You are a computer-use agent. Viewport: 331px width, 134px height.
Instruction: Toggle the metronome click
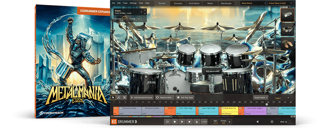tap(196, 122)
